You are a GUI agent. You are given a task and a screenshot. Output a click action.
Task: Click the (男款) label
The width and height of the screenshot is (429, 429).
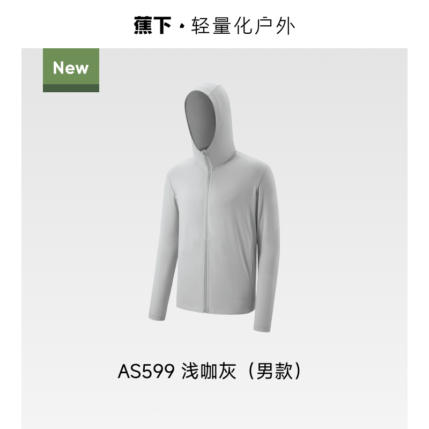tap(275, 371)
